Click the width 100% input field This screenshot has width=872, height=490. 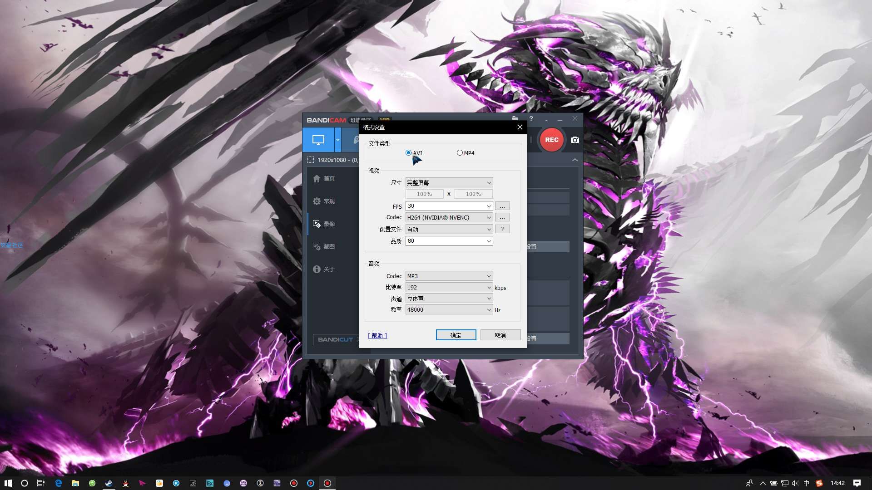click(x=424, y=194)
